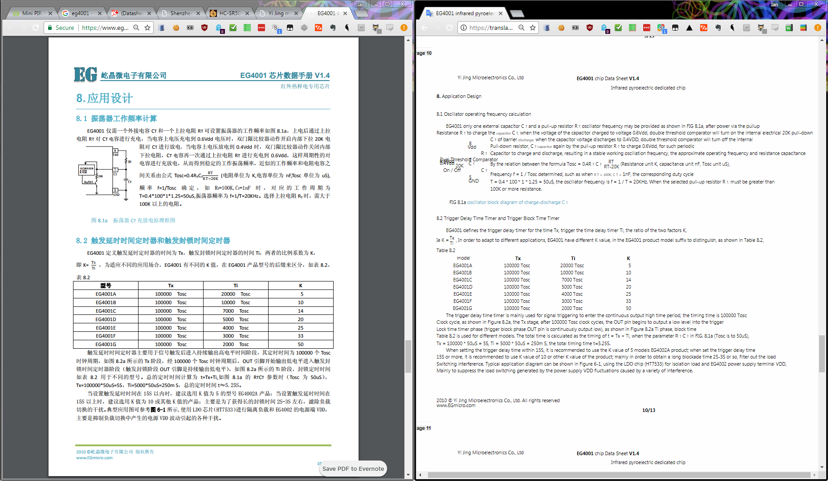Click the green checkmark extension in the PDF window
828x481 pixels.
(233, 28)
